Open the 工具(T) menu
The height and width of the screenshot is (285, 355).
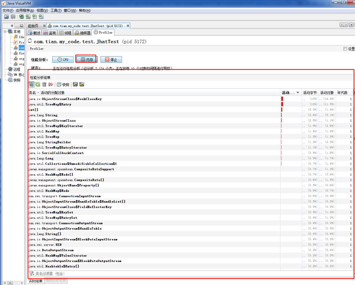[56, 11]
